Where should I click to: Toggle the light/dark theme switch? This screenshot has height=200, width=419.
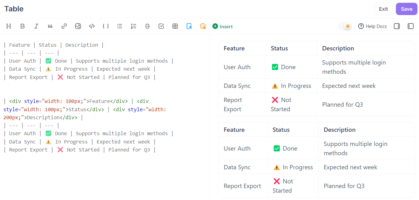click(345, 26)
